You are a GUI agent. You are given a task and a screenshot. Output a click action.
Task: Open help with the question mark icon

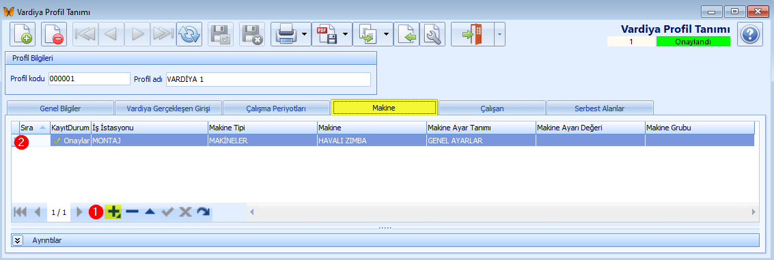tap(750, 35)
